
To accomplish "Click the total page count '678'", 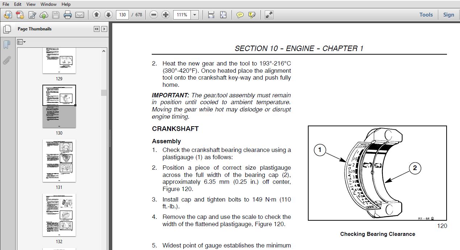I will click(139, 15).
